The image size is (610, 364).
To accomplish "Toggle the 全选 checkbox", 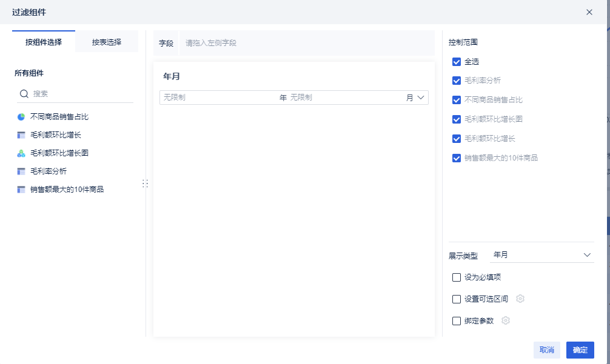I will coord(457,62).
